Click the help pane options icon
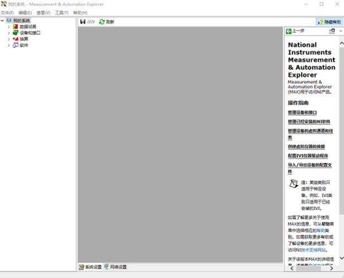 click(332, 31)
